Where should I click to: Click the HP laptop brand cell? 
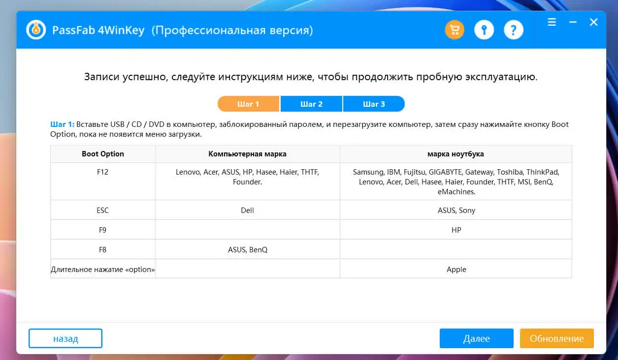[x=456, y=230]
